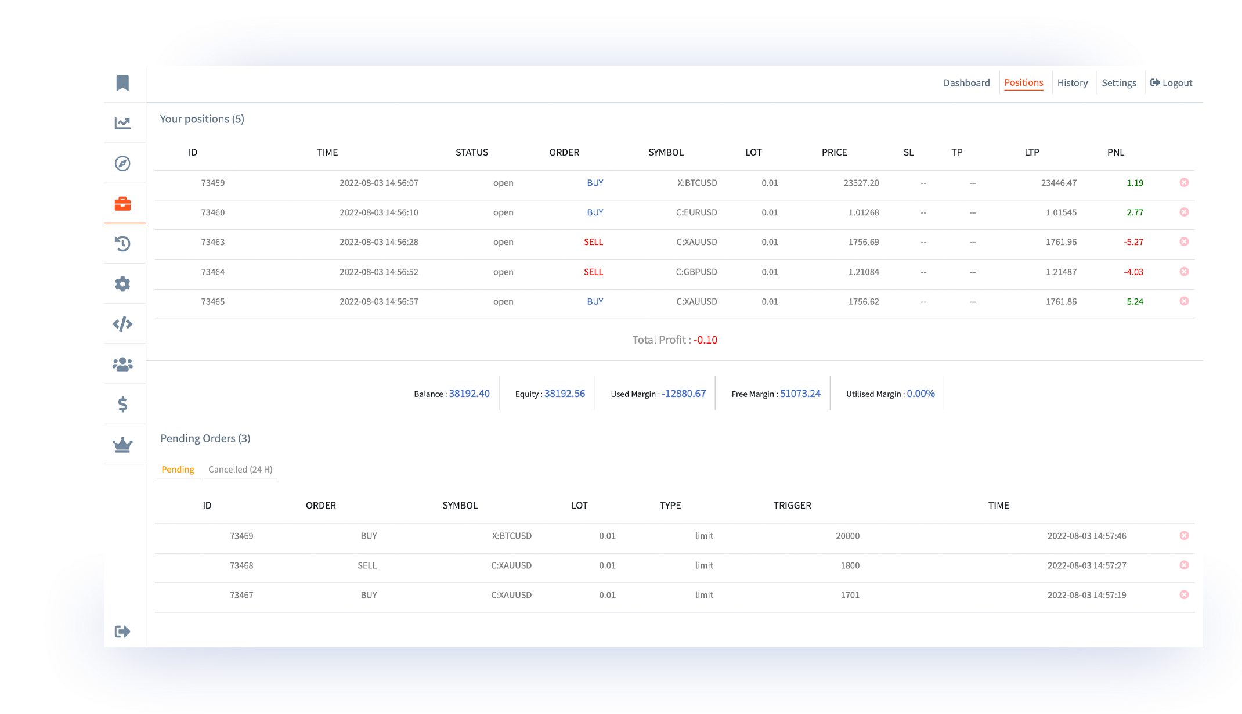
Task: Click the Logout link at top right
Action: [x=1171, y=83]
